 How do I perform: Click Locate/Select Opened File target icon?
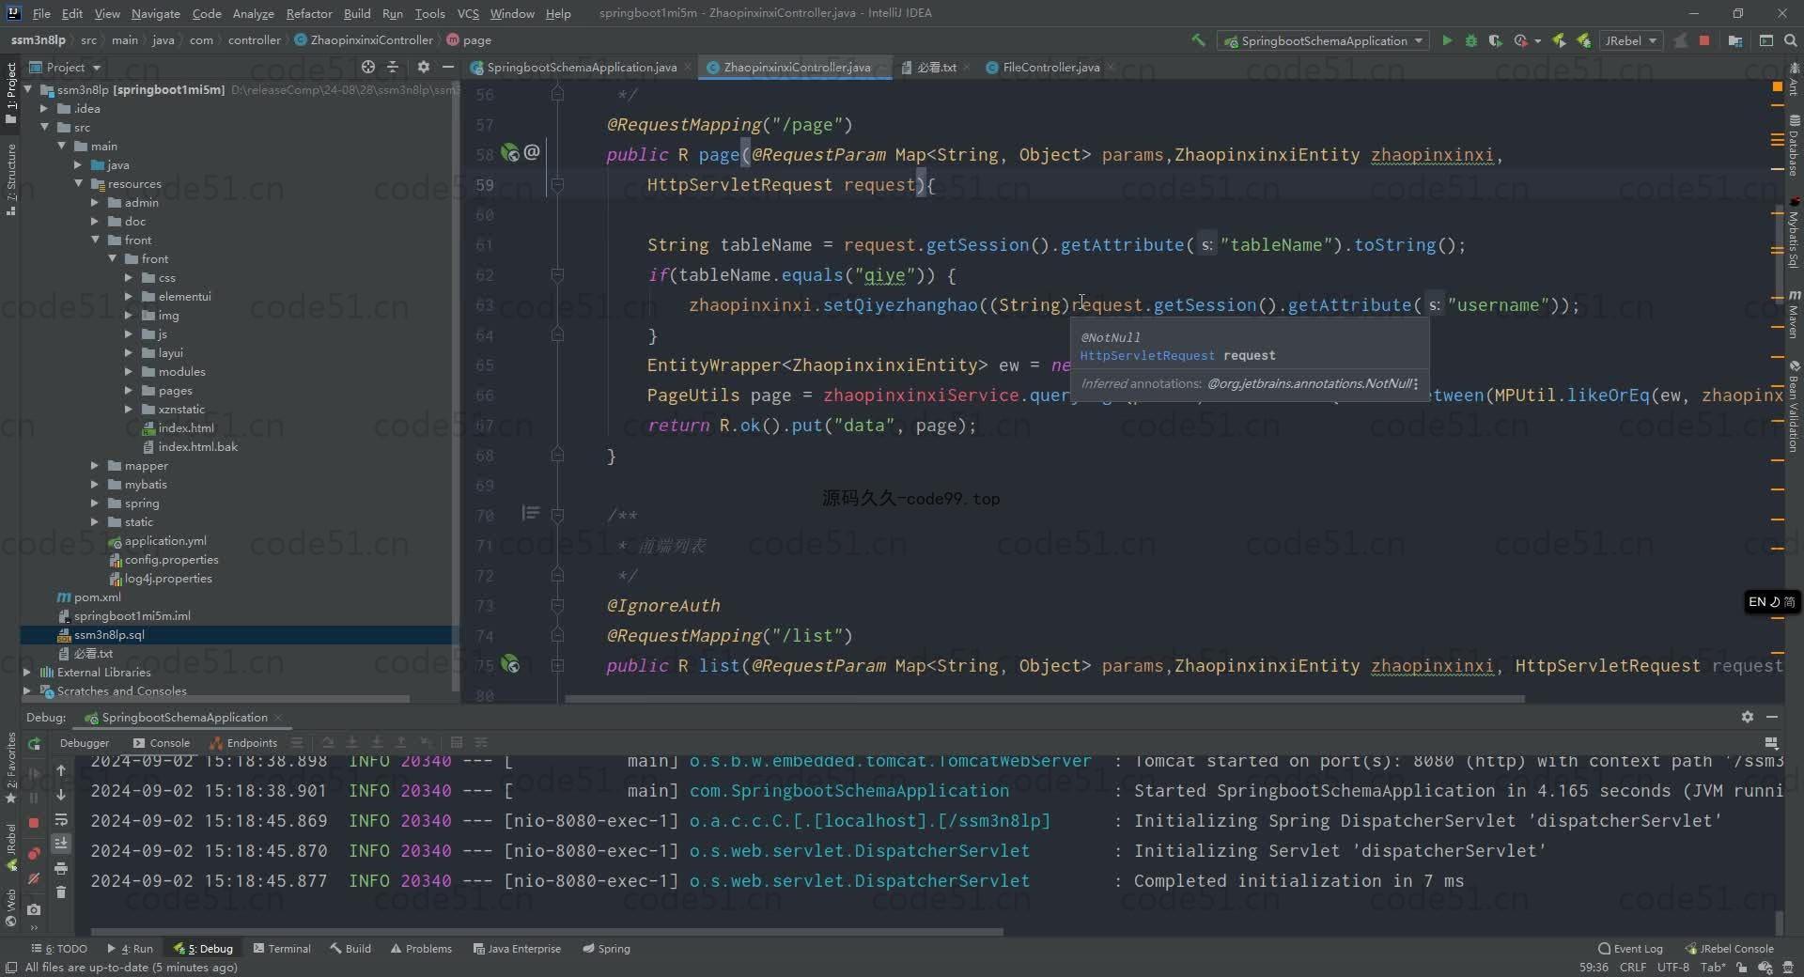coord(368,67)
